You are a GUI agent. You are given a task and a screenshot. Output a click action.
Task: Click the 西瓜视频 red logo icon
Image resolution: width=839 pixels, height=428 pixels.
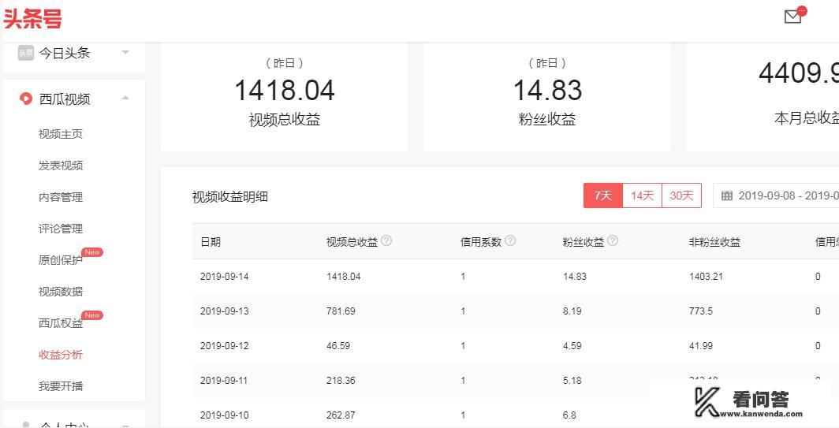[26, 99]
